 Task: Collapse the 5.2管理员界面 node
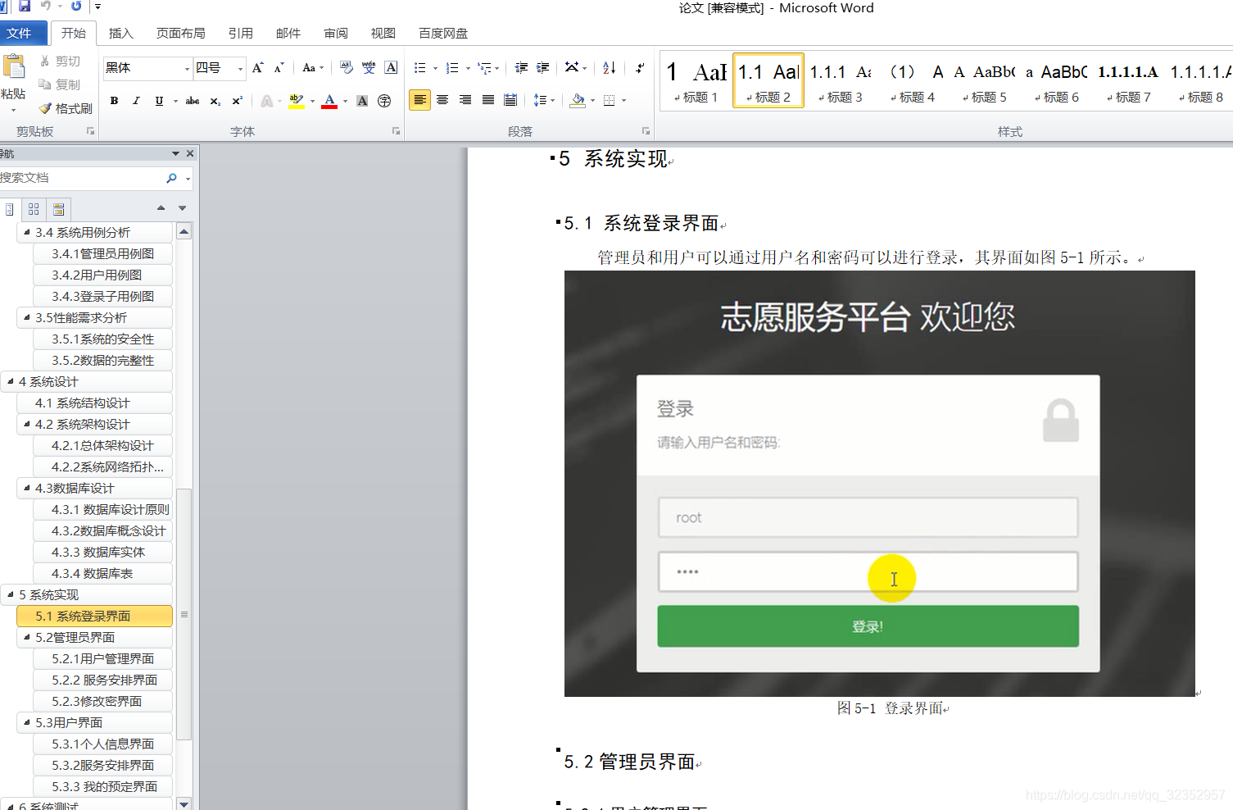pyautogui.click(x=26, y=637)
